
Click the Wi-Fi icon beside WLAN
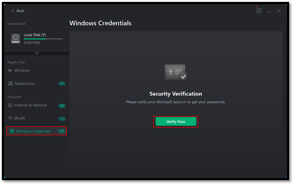pos(10,118)
